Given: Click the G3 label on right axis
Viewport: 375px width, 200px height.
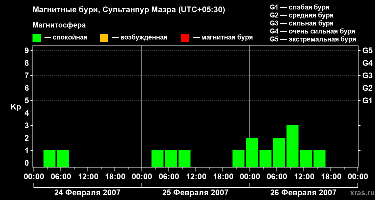Looking at the screenshot, I should (367, 75).
